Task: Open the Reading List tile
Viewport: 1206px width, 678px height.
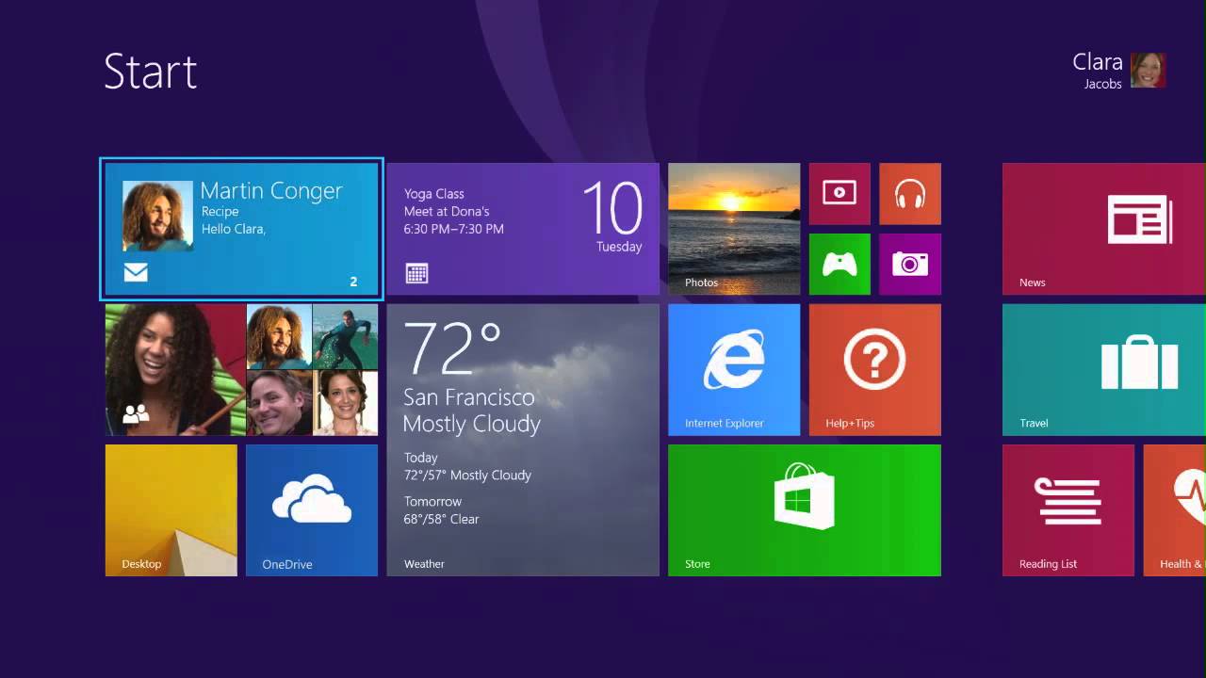Action: 1068,510
